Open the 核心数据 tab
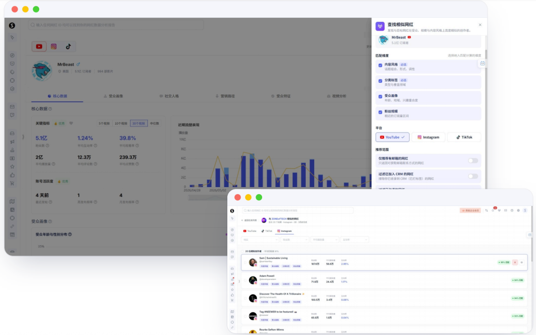This screenshot has height=335, width=536. point(58,96)
